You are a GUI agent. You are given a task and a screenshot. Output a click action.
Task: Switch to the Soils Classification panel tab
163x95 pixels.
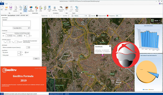11,15
